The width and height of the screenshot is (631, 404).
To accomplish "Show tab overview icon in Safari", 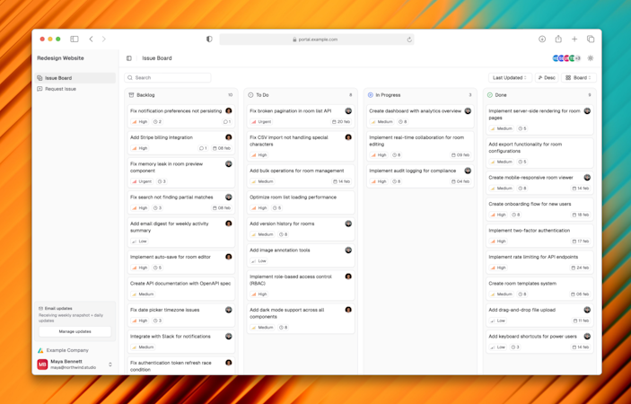I will [591, 39].
